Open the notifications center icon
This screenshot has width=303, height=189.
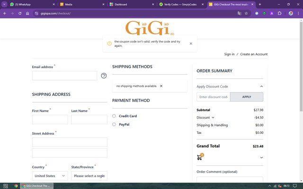point(295,186)
